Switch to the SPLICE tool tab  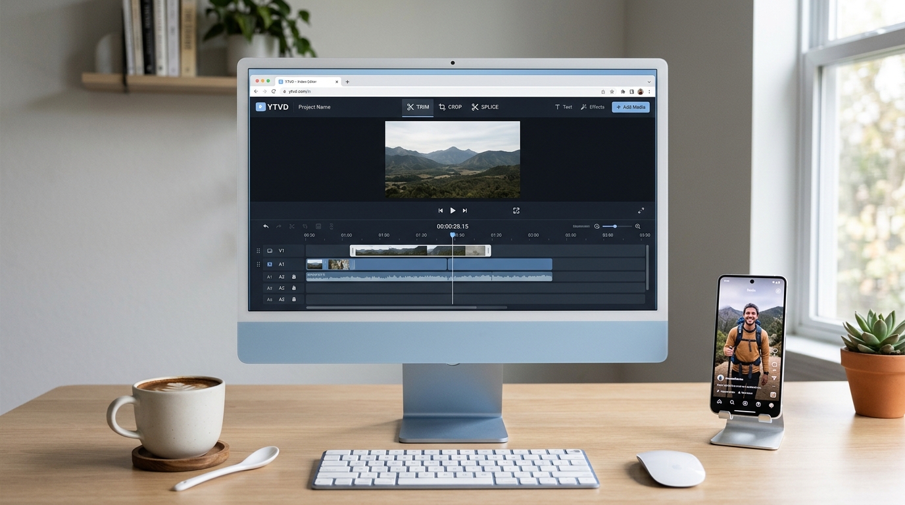click(x=485, y=107)
